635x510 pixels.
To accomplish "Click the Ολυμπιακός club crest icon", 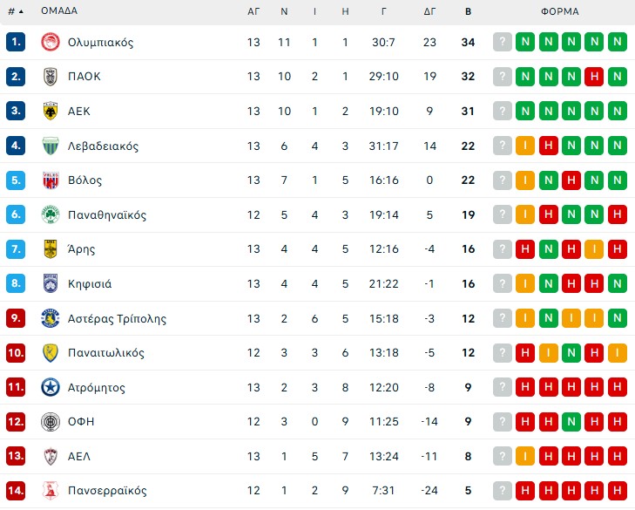I will [x=50, y=42].
